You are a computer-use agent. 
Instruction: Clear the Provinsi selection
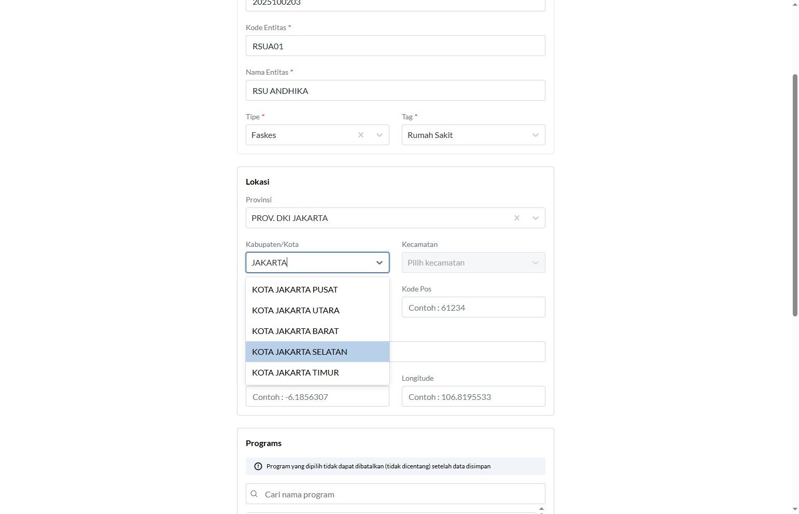(517, 218)
